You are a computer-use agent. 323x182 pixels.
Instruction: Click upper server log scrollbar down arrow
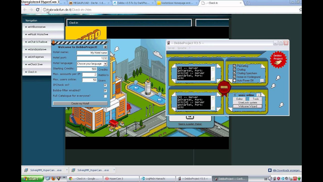click(x=213, y=79)
